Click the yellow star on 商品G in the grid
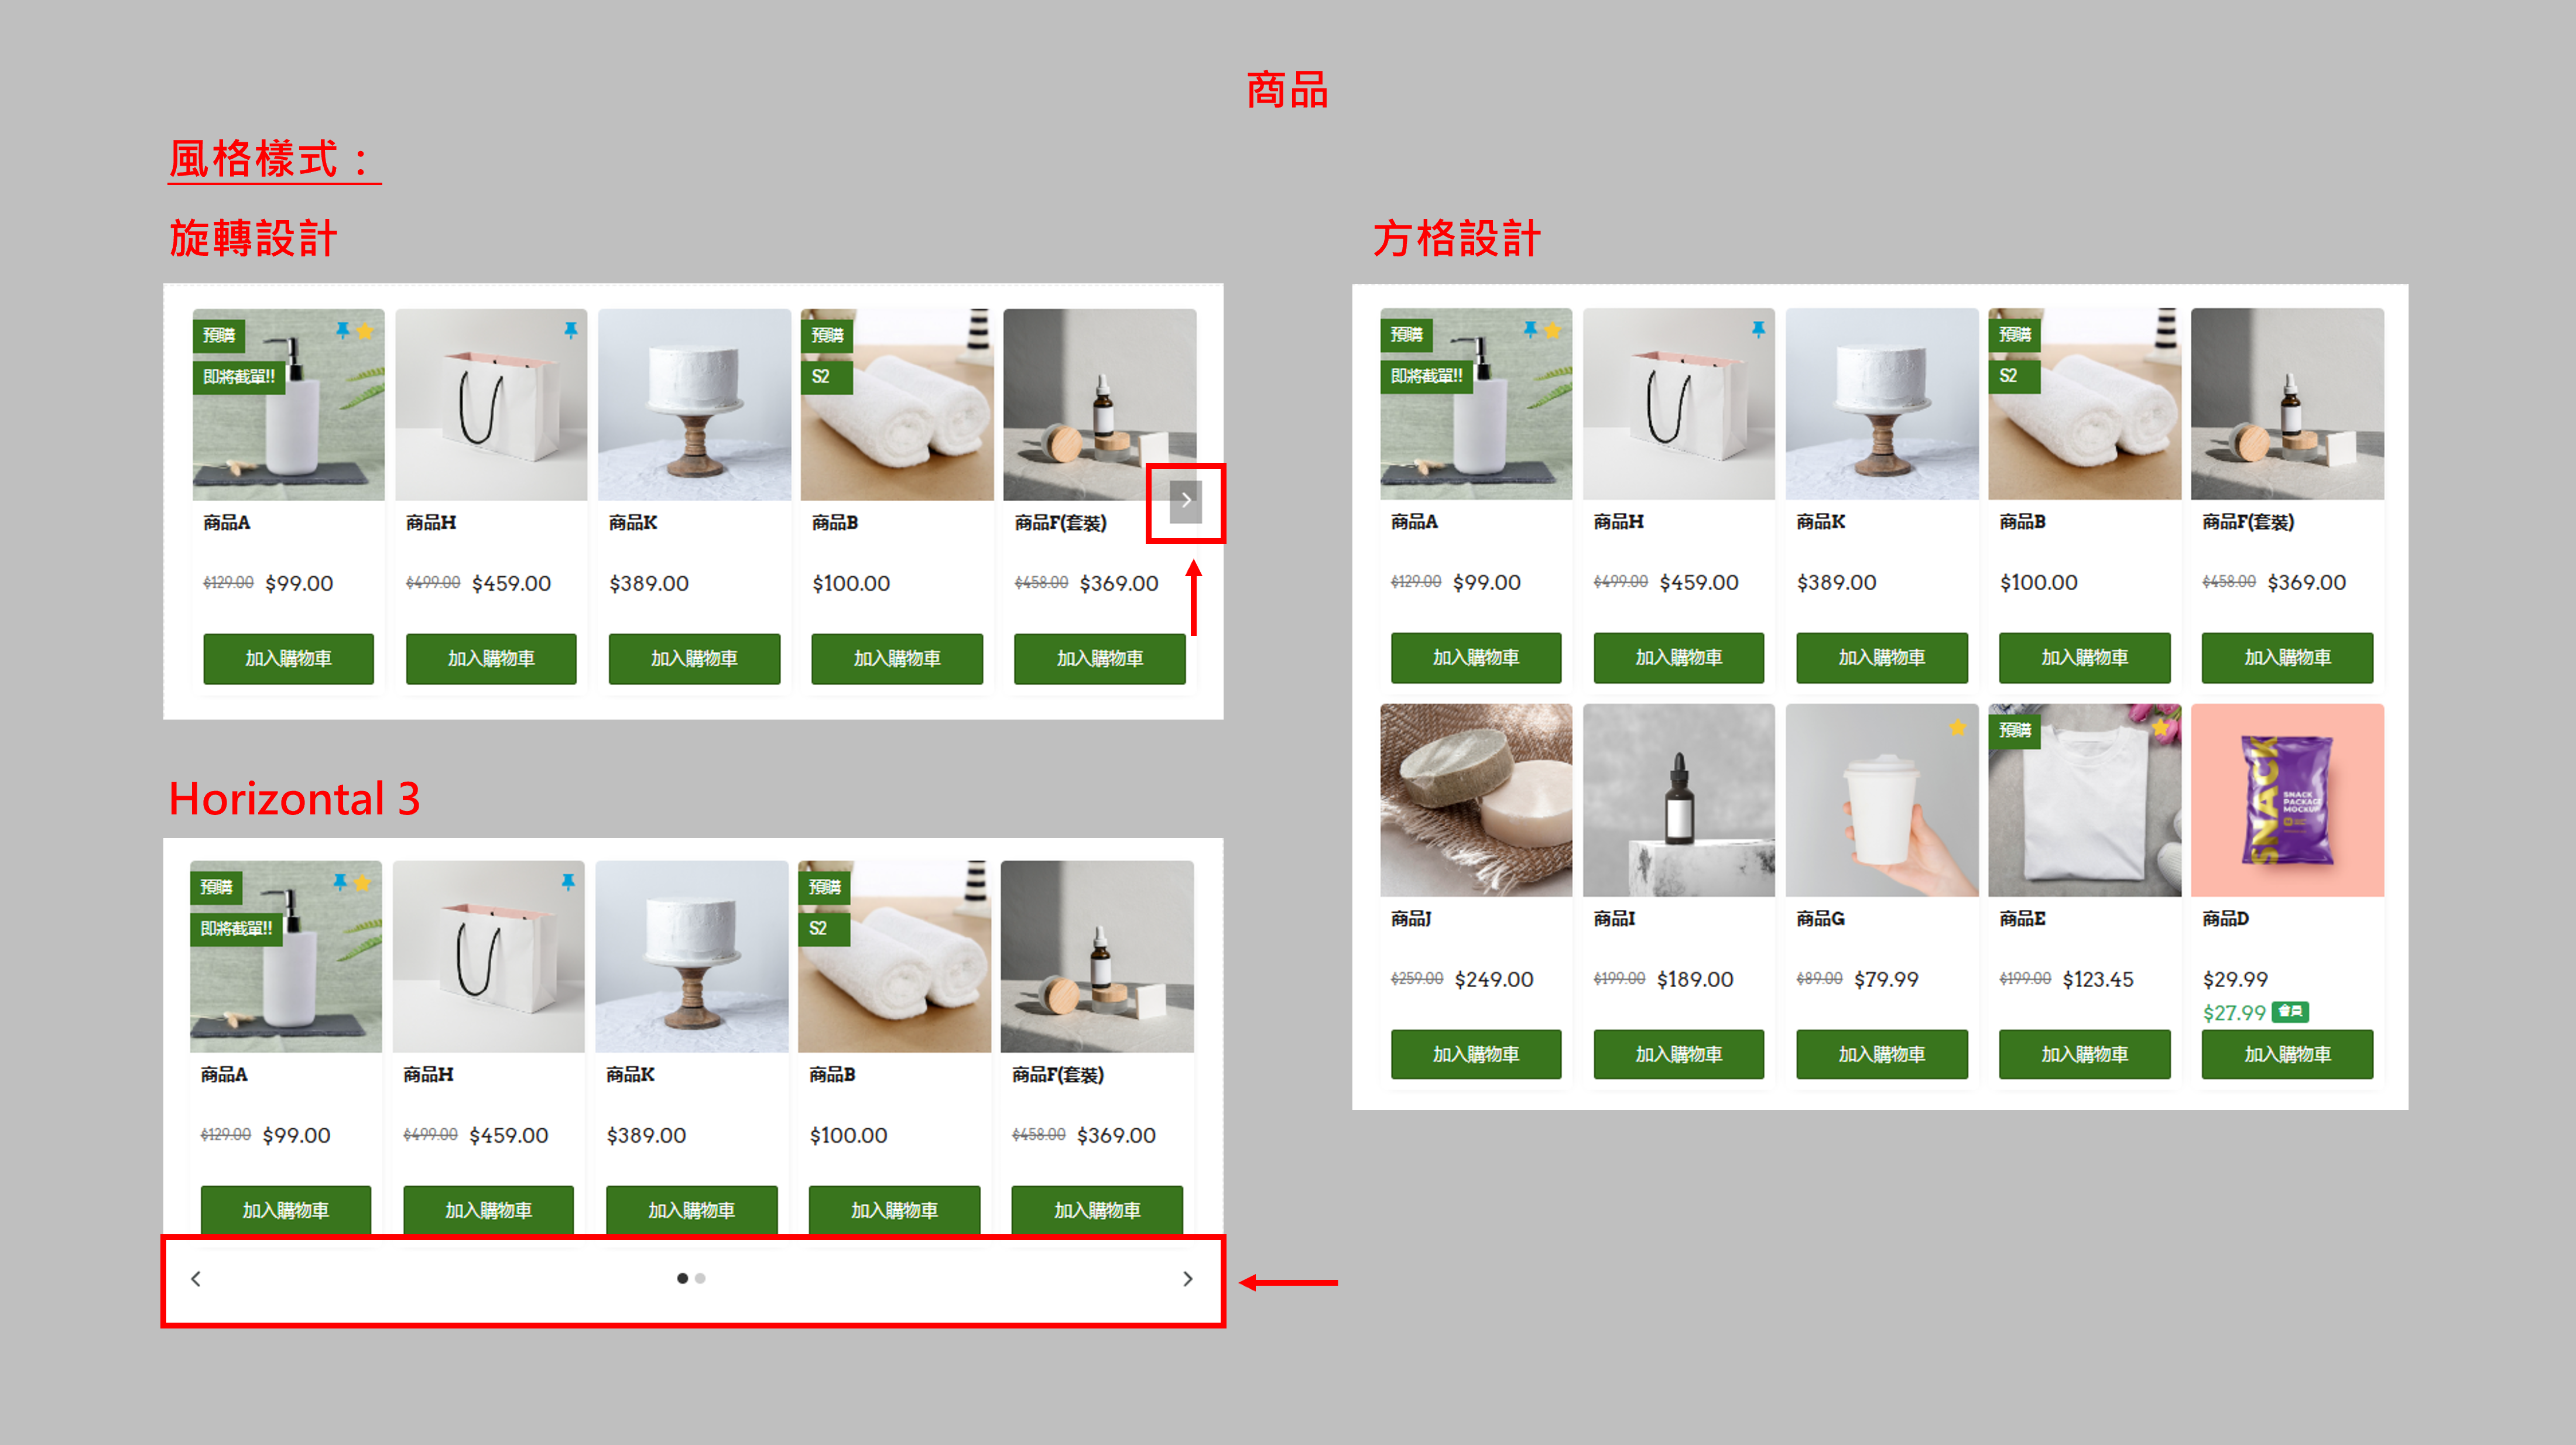Image resolution: width=2576 pixels, height=1445 pixels. (x=1957, y=728)
